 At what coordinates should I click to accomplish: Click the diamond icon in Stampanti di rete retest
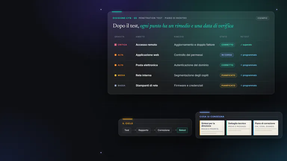[241, 85]
